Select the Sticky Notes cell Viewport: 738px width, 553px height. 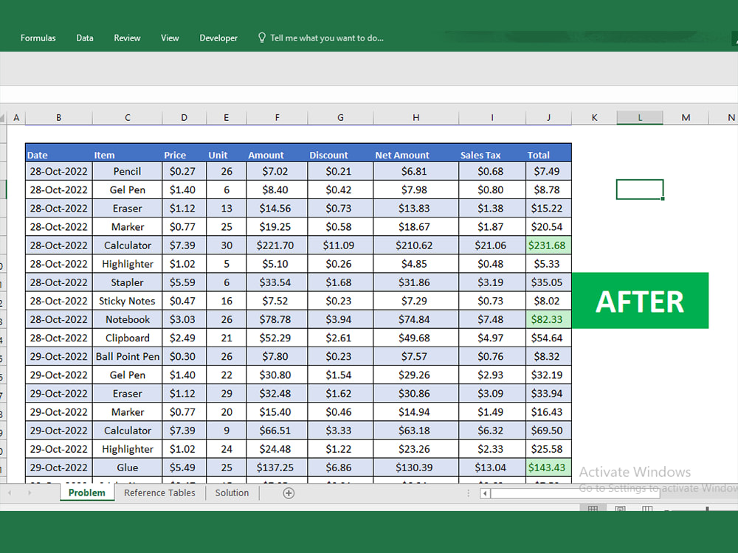pos(128,301)
